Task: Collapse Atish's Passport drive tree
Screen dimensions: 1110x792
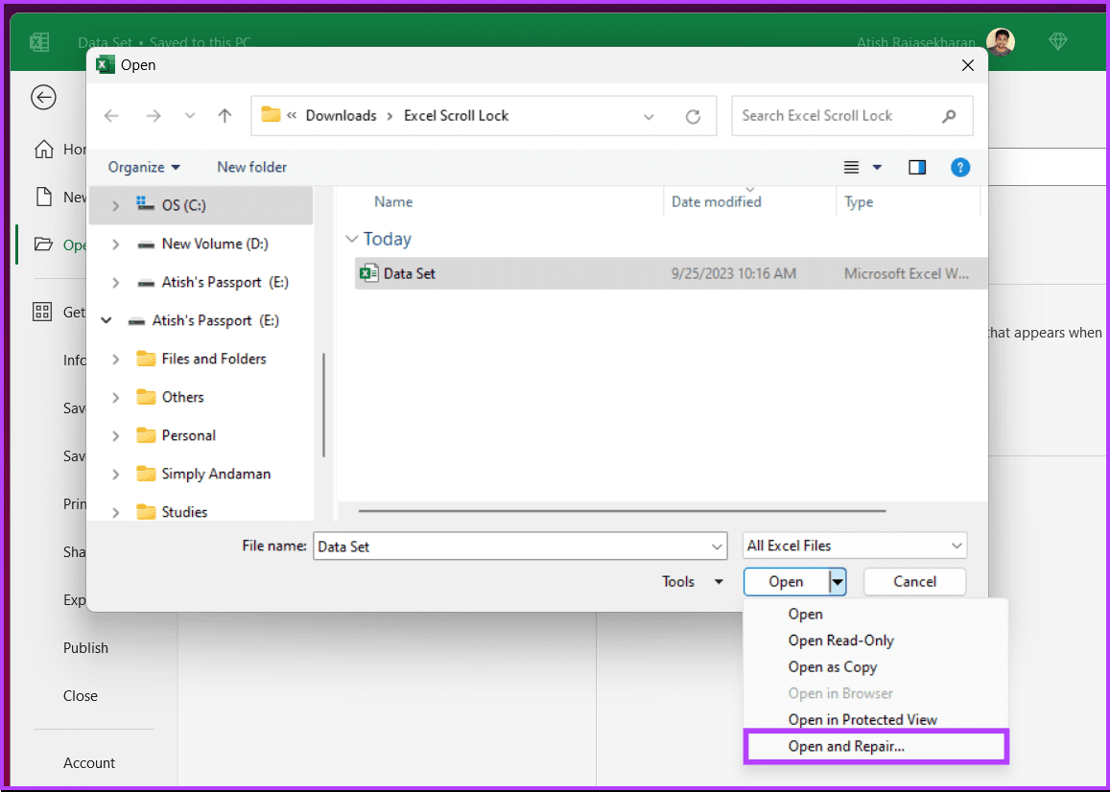Action: (x=106, y=320)
